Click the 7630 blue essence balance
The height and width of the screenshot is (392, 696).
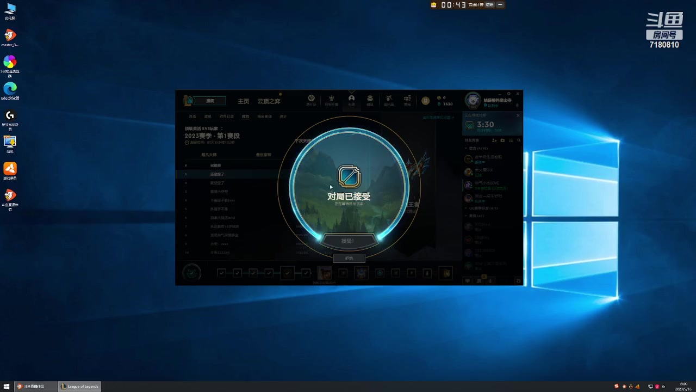tap(445, 104)
